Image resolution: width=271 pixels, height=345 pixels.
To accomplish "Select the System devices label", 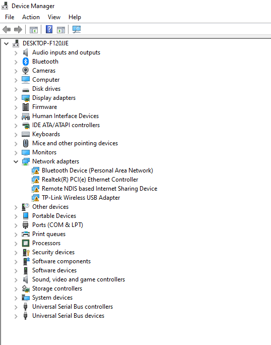I will tap(52, 298).
